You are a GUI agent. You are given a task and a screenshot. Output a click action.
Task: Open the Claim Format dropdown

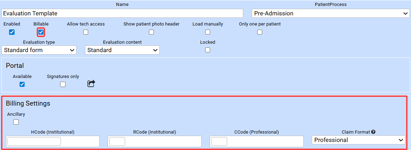(x=359, y=140)
